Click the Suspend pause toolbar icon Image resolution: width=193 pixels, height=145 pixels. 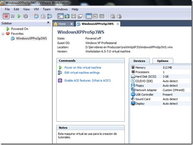click(x=12, y=16)
